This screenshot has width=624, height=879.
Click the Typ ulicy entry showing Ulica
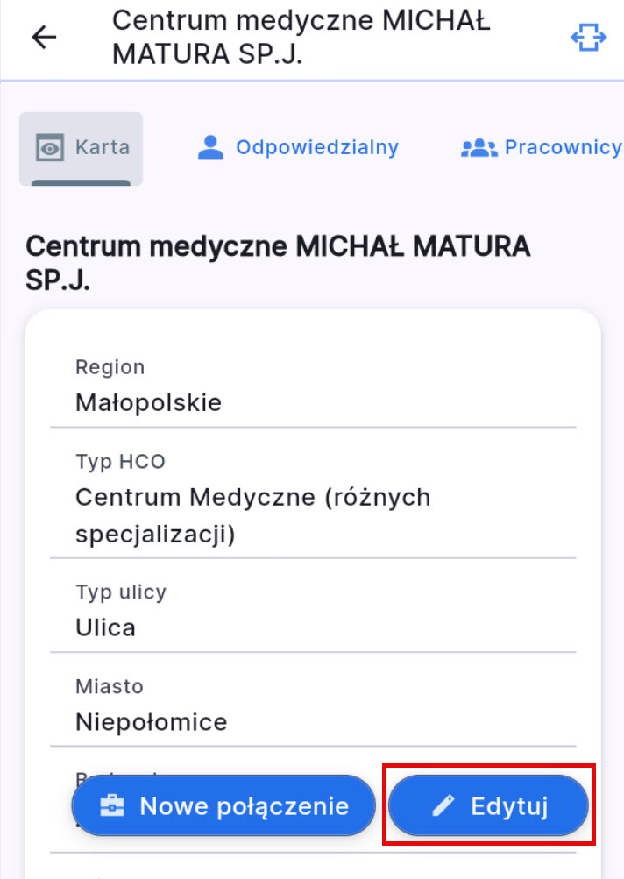click(x=103, y=627)
